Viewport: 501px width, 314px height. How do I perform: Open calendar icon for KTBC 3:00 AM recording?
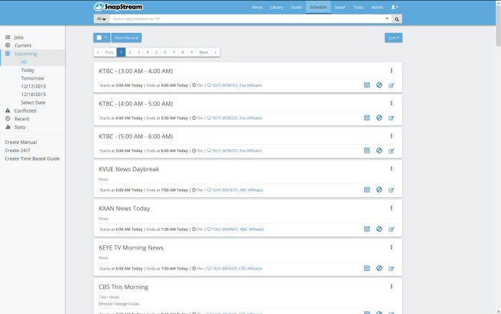(x=366, y=85)
